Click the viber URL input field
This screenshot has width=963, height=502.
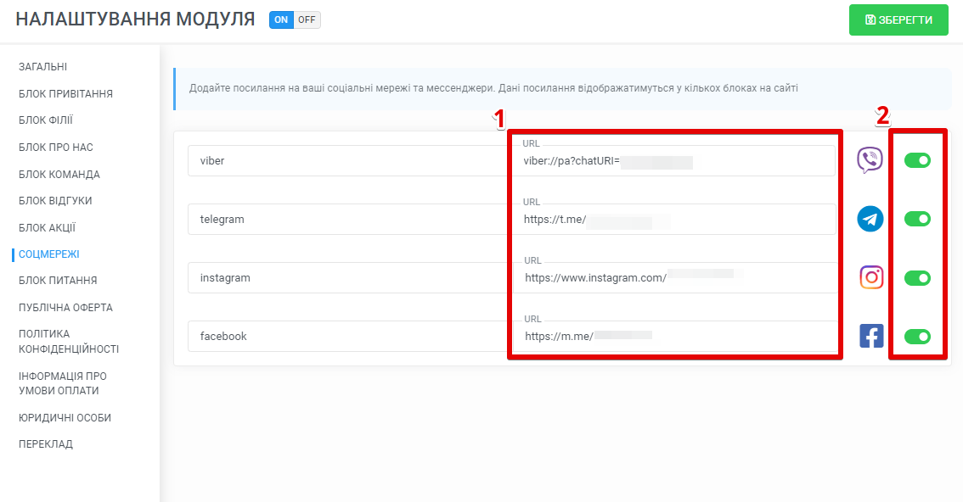tap(674, 161)
